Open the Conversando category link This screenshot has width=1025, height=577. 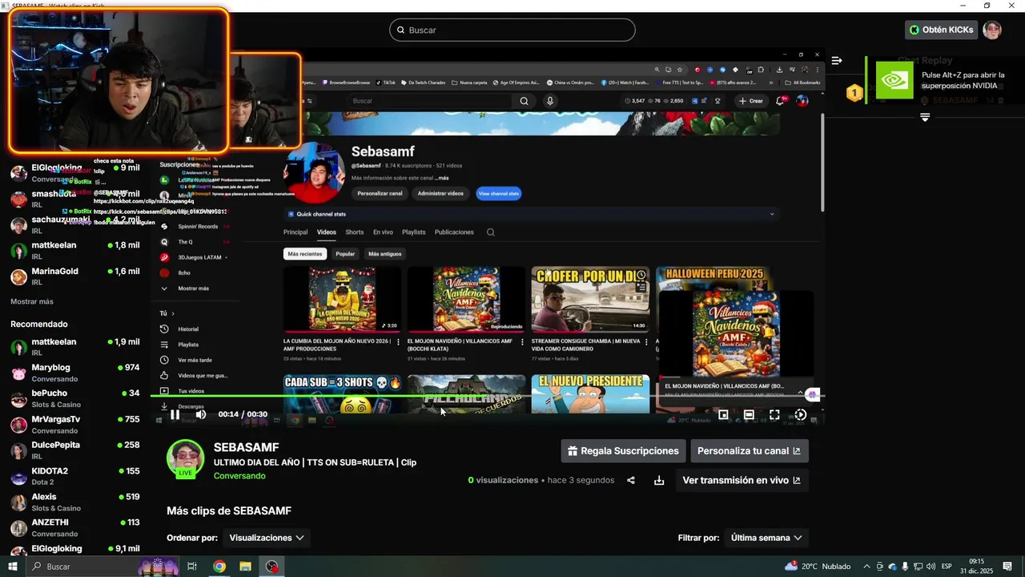[x=239, y=476]
